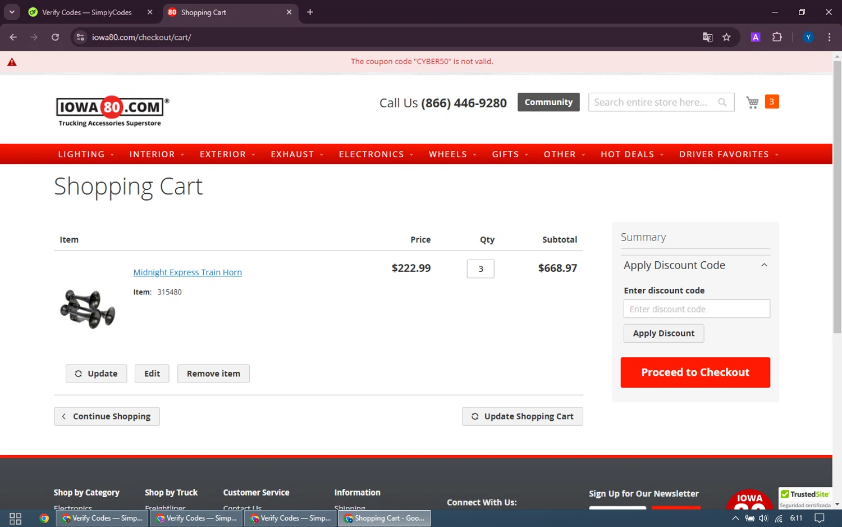Viewport: 842px width, 527px height.
Task: Open the EXTERIOR menu
Action: pos(227,154)
